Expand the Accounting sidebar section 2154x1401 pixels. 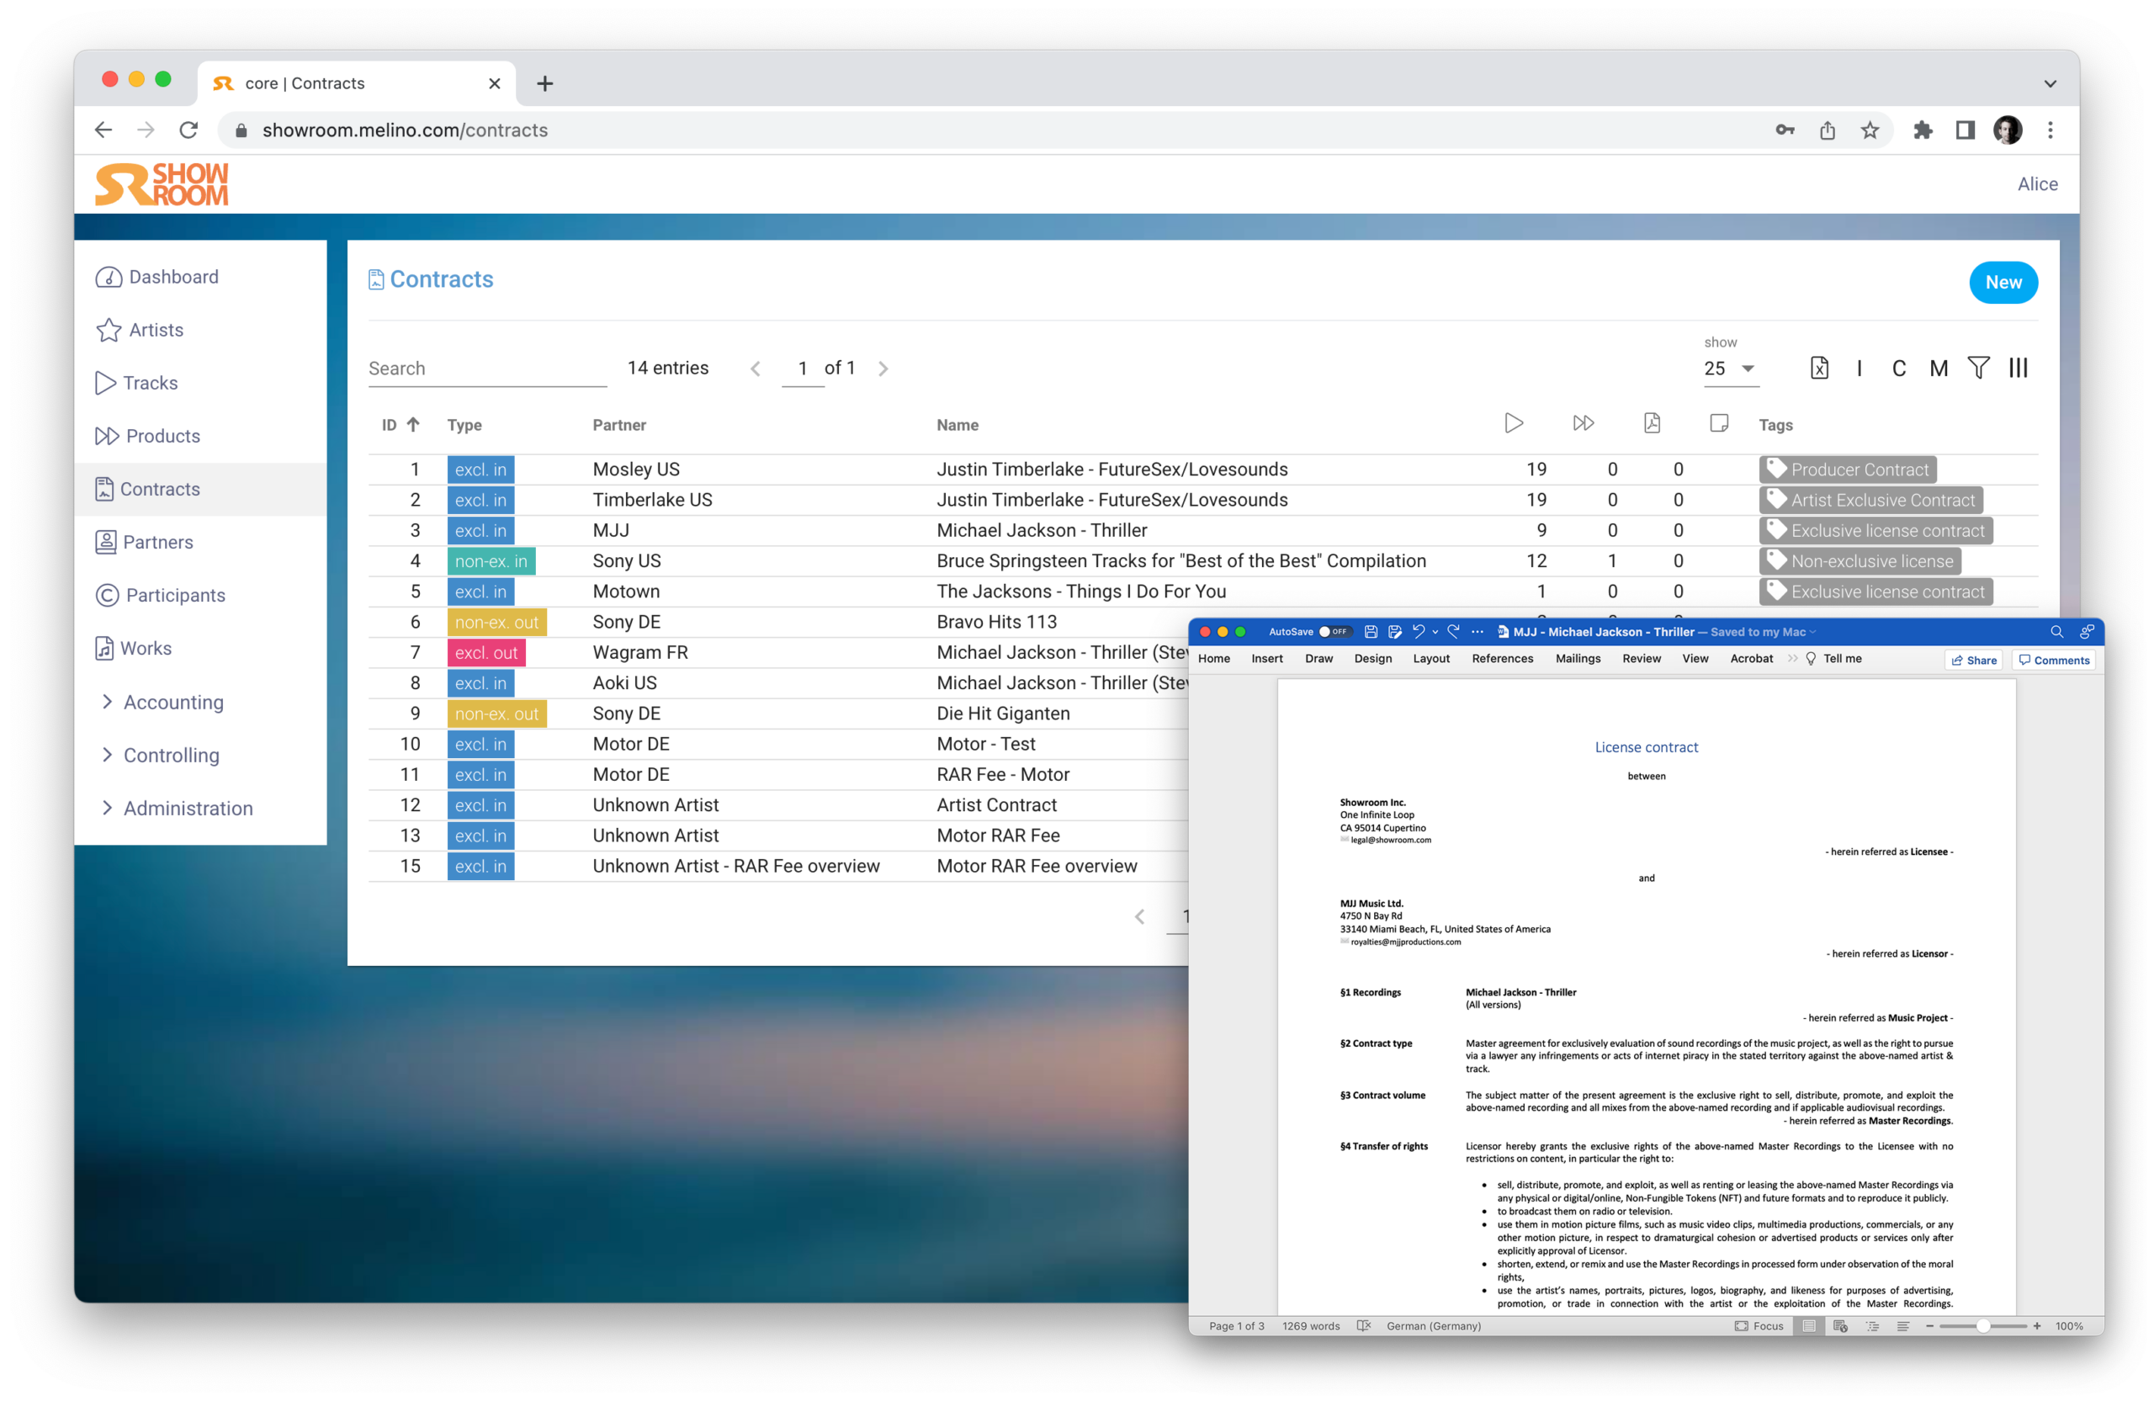pos(172,703)
